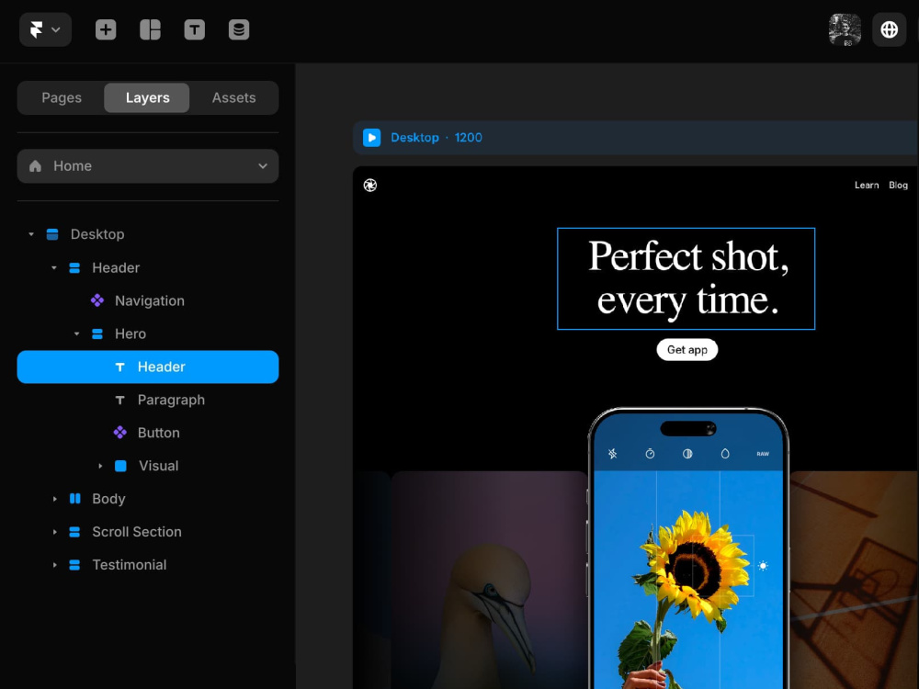919x689 pixels.
Task: Expand the Visual layer
Action: pyautogui.click(x=100, y=466)
